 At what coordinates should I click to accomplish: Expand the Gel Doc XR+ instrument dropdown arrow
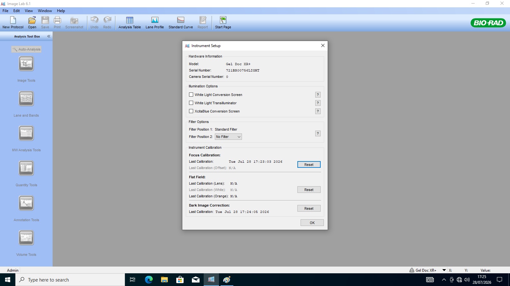click(x=444, y=270)
